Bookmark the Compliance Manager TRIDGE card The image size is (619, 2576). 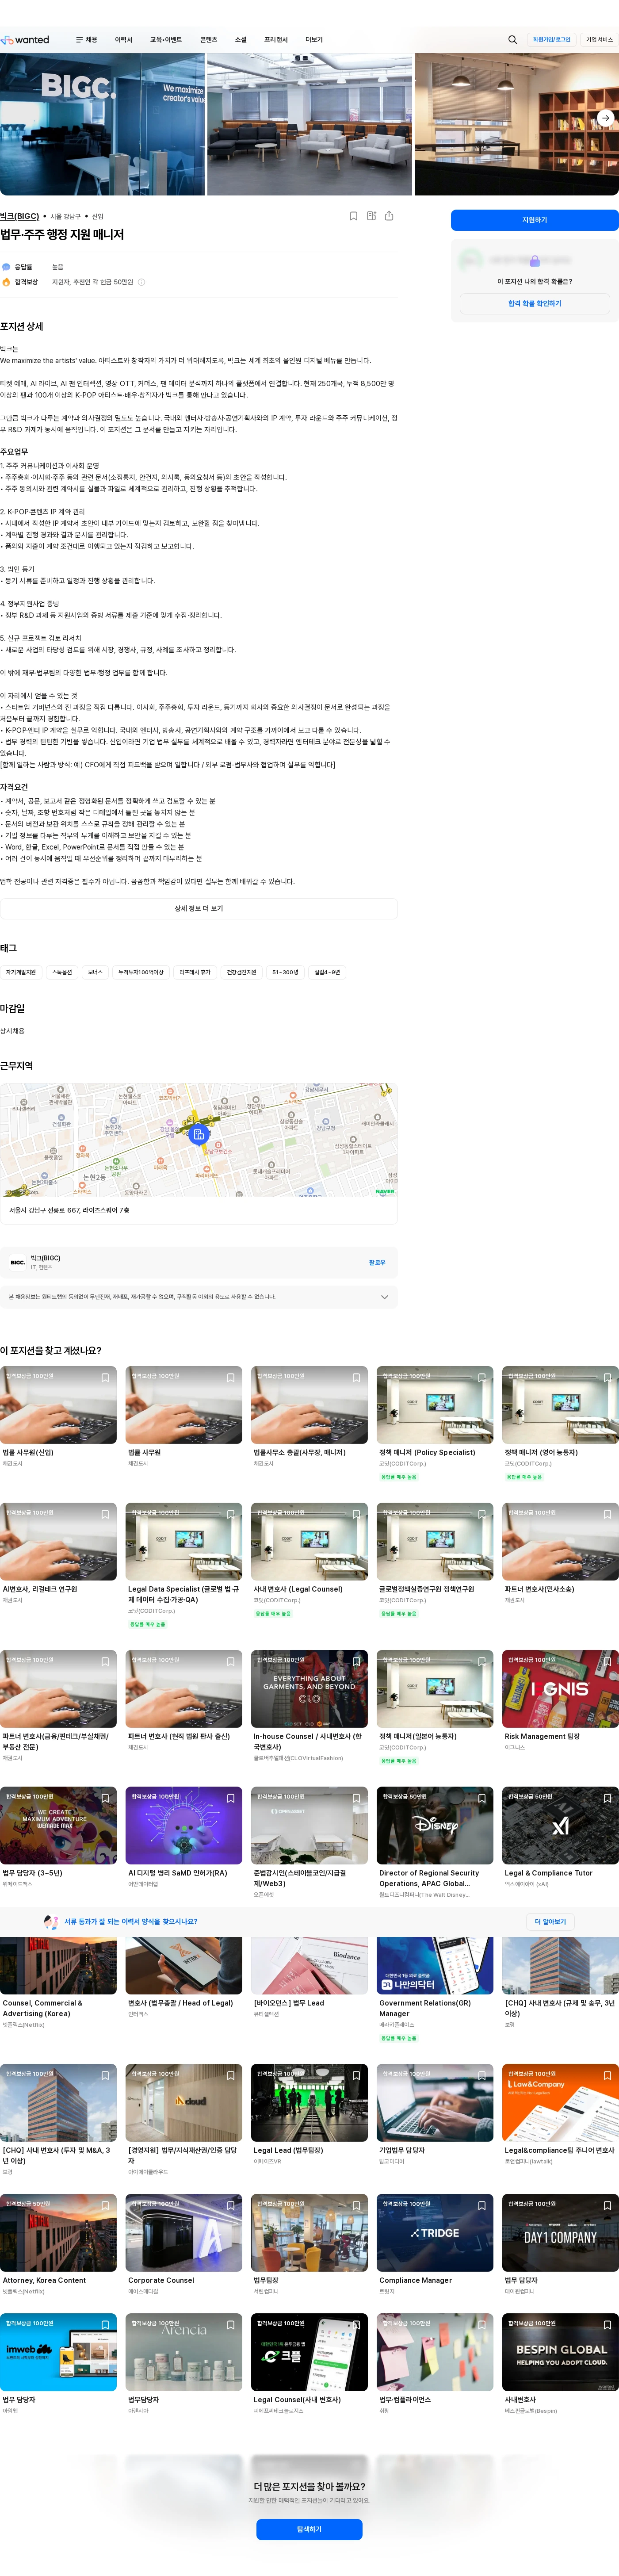tap(482, 2205)
